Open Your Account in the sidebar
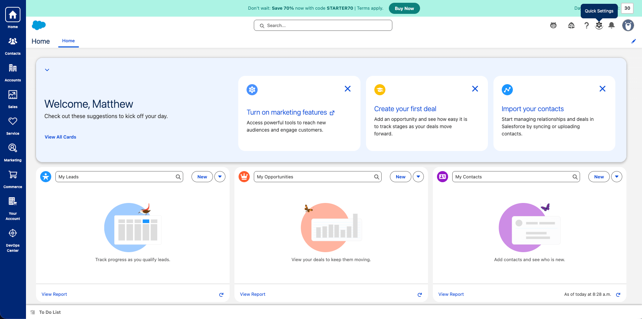642x319 pixels. pos(13,208)
